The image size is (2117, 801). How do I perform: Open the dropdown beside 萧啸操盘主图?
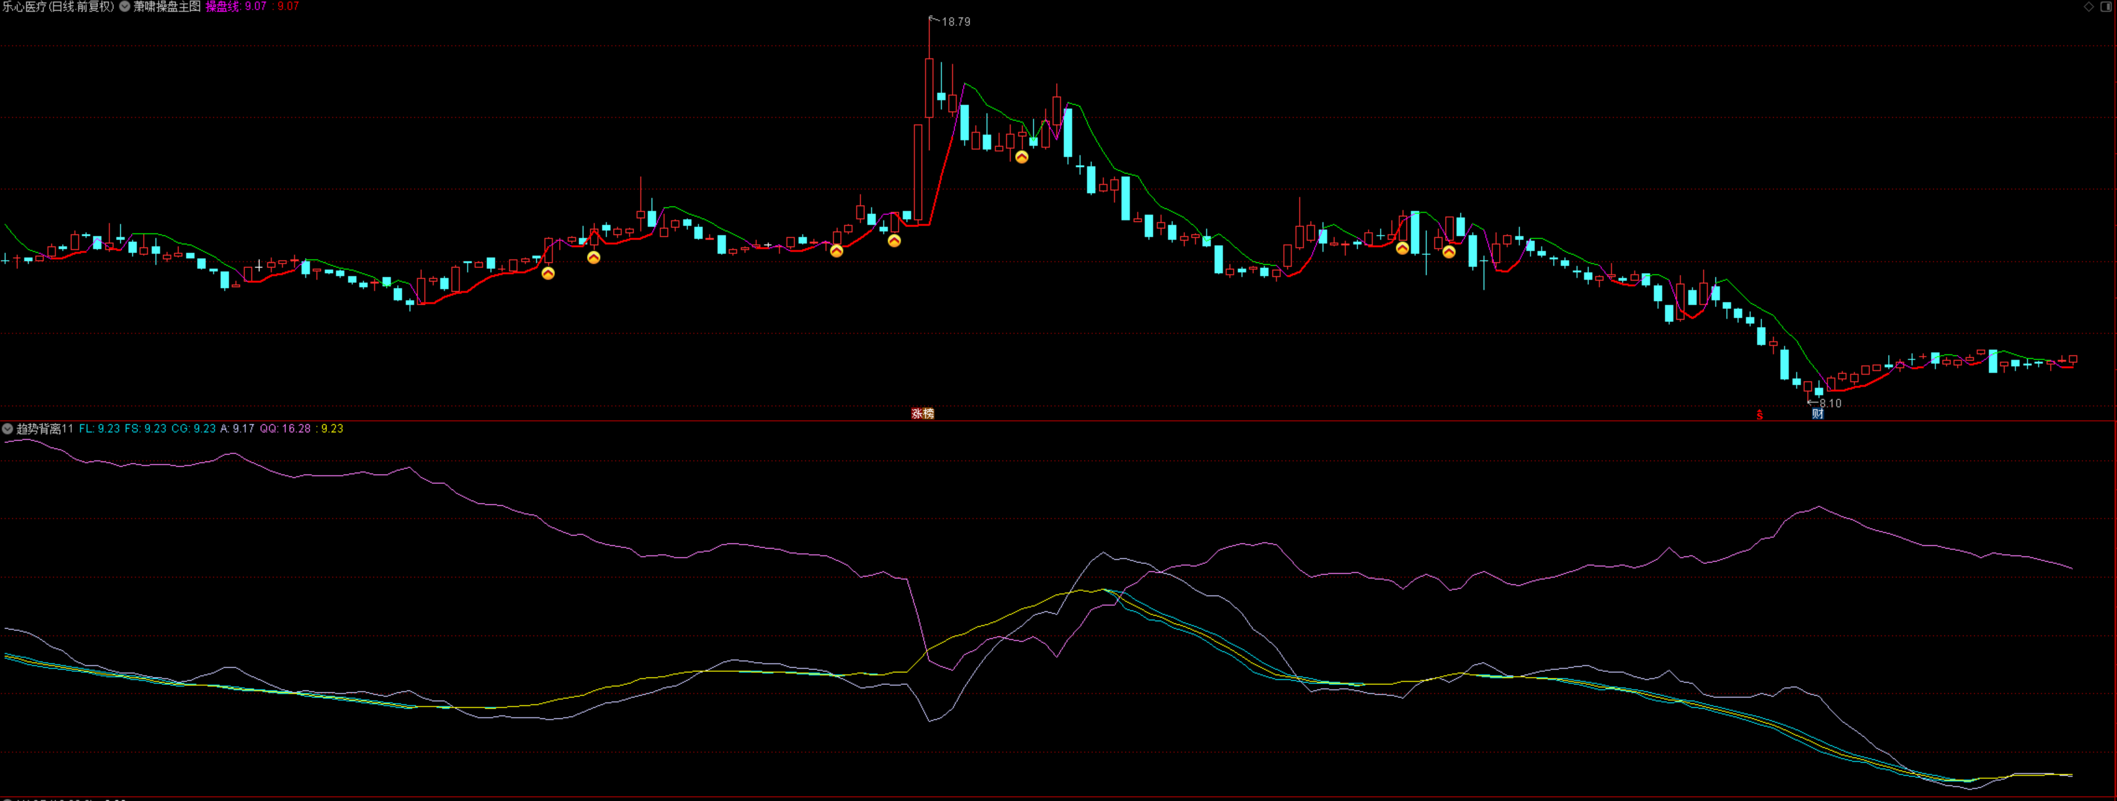point(125,7)
